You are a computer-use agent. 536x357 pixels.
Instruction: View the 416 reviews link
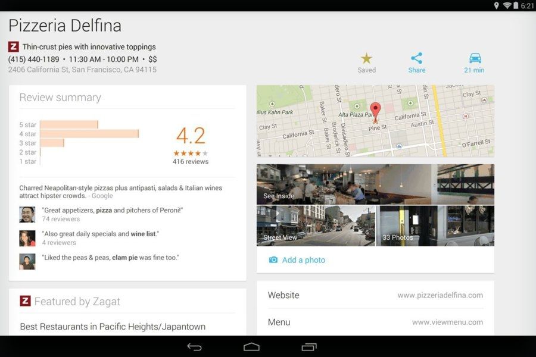(192, 161)
